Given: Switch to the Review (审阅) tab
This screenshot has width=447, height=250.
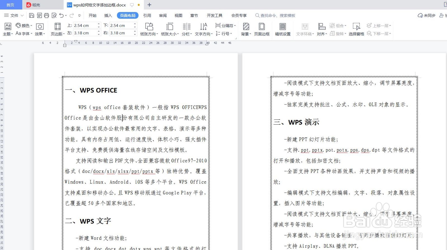Looking at the screenshot, I should coord(163,15).
